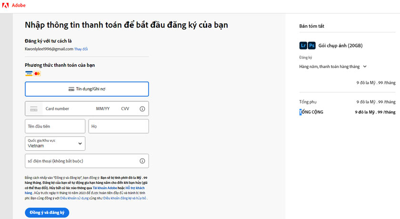
Task: Open the CVV info icon
Action: click(x=142, y=109)
